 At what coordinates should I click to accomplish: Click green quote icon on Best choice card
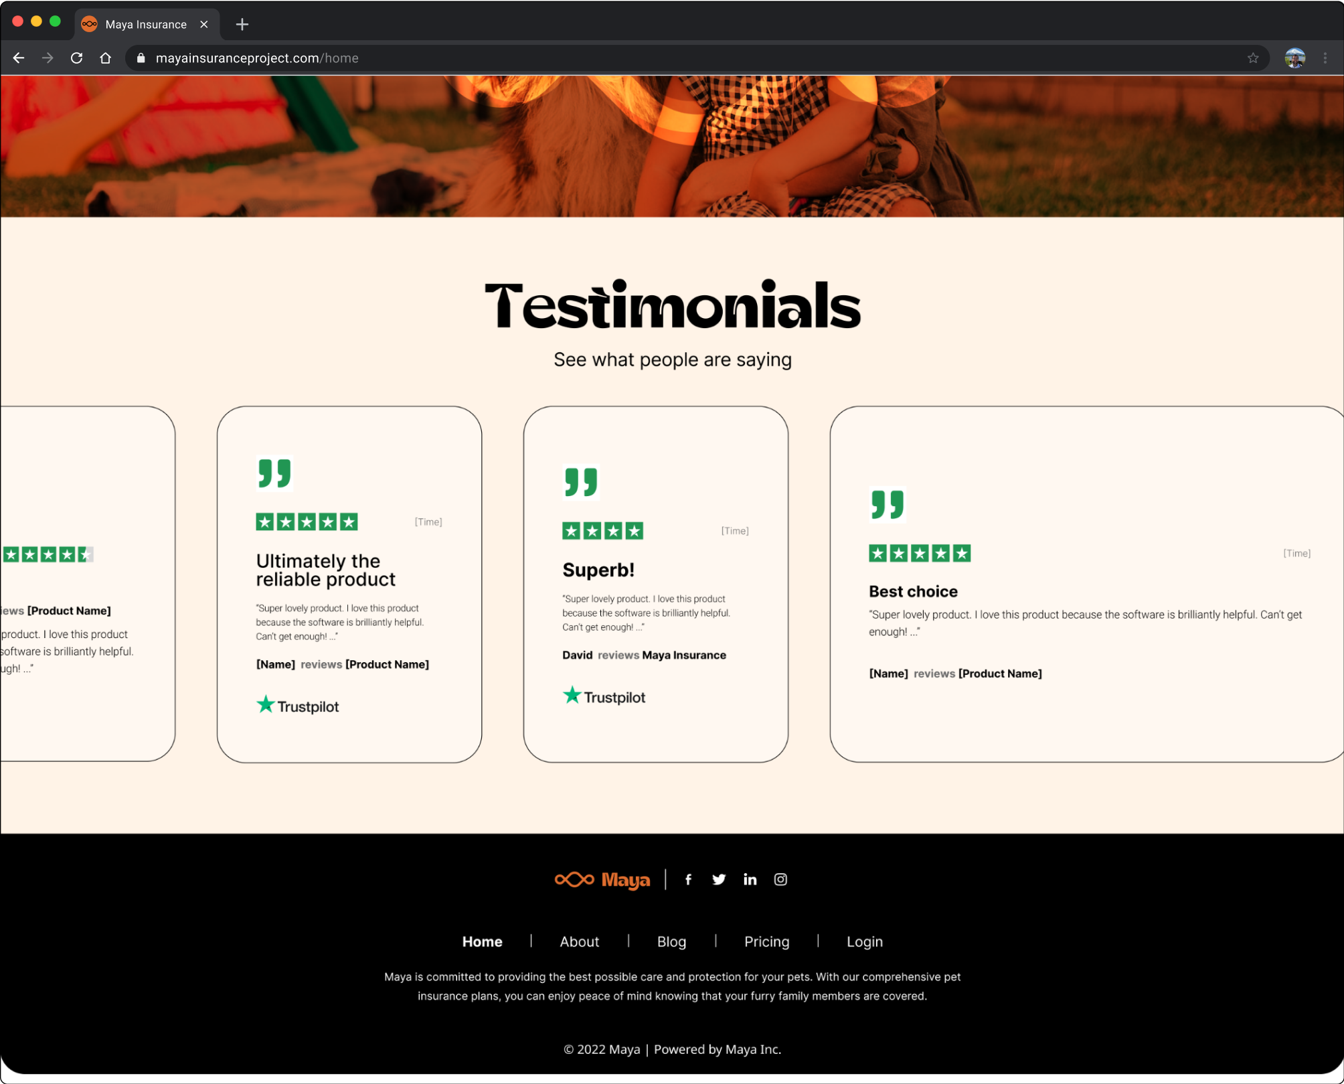(x=887, y=504)
